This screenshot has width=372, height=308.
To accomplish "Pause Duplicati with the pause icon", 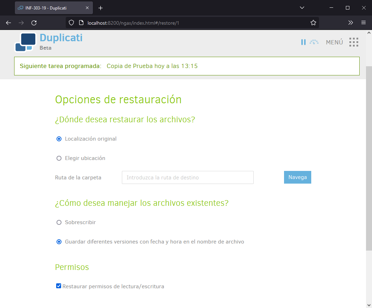I will pyautogui.click(x=303, y=42).
